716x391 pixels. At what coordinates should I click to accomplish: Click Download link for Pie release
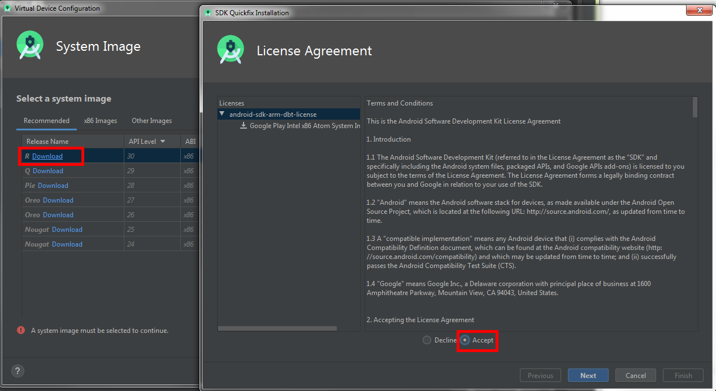tap(53, 185)
